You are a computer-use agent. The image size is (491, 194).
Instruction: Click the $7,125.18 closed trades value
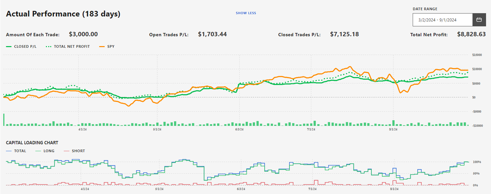344,34
